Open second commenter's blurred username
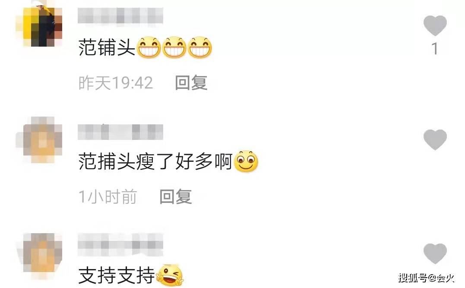465x288 pixels. coord(120,132)
